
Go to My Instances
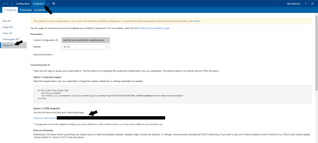tap(293, 3)
